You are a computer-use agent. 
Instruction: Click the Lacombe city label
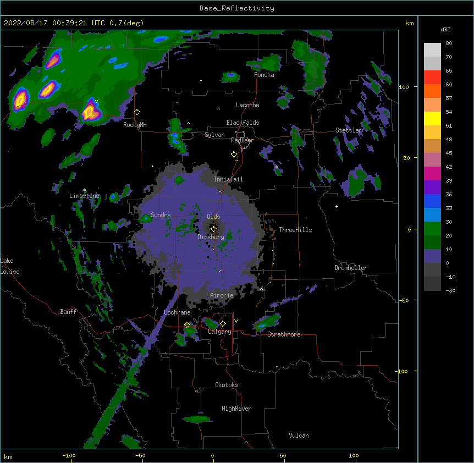pyautogui.click(x=247, y=105)
